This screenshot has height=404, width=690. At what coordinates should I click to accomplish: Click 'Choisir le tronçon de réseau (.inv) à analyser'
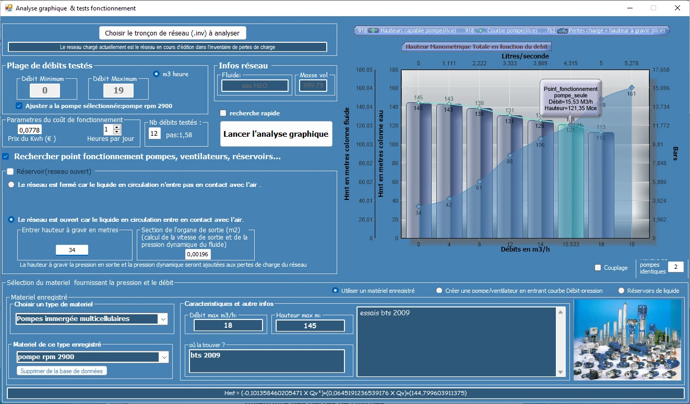click(x=172, y=33)
